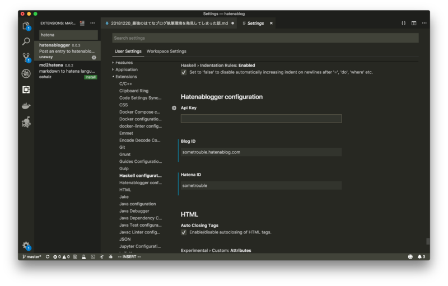Open C/C++ in settings tree

[x=125, y=83]
